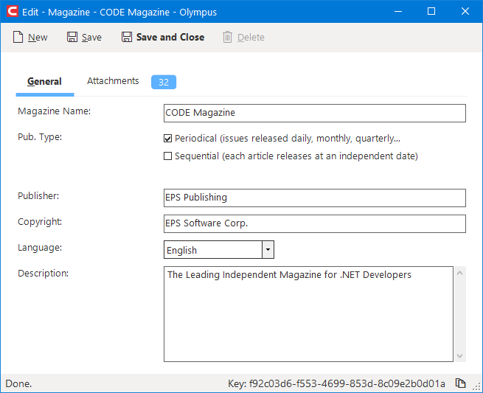Screen dimensions: 483x393
Task: Click Save and Close text button
Action: (x=170, y=38)
